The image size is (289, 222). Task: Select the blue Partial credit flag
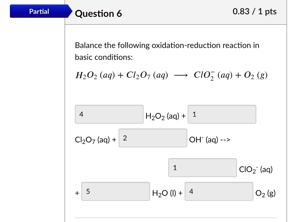coord(39,12)
